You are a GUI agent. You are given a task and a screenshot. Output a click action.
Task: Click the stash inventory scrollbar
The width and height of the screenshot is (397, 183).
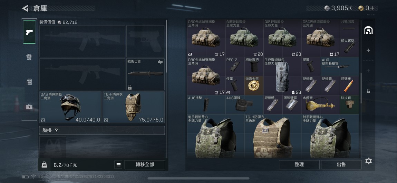point(361,88)
